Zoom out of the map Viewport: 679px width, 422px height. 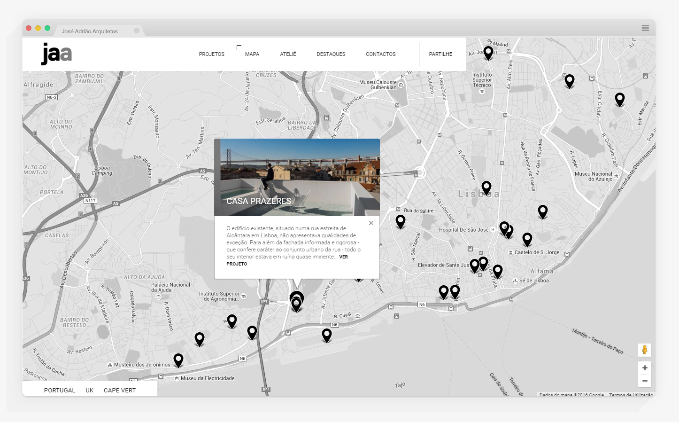tap(645, 381)
